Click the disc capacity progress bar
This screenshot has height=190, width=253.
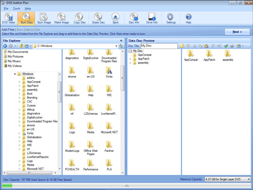126,186
